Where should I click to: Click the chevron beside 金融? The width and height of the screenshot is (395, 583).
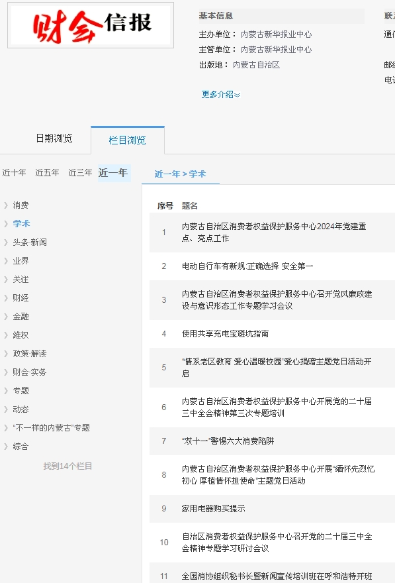[x=5, y=317]
